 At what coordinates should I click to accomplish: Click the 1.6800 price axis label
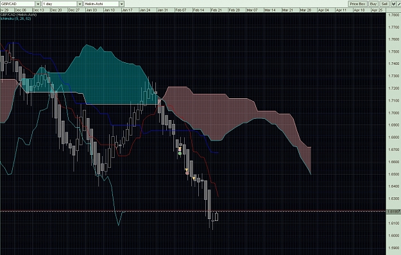click(x=394, y=137)
